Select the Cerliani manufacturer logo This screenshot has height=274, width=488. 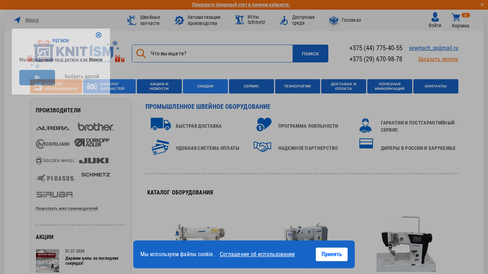coord(53,144)
